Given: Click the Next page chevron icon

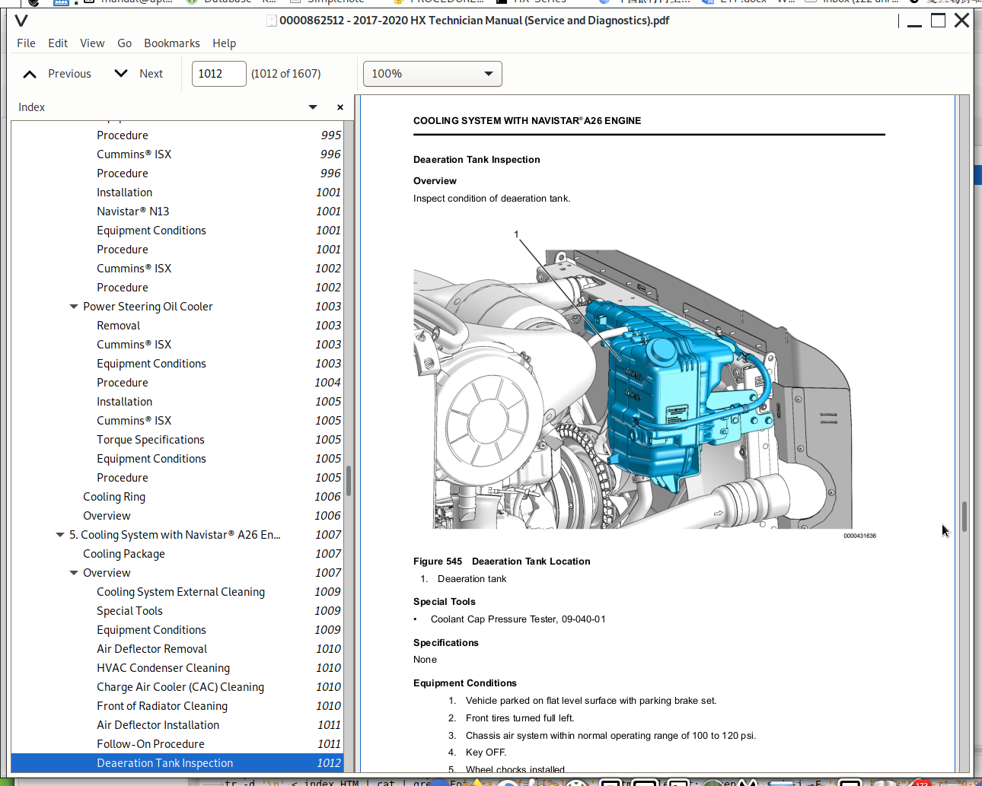Looking at the screenshot, I should (x=120, y=74).
